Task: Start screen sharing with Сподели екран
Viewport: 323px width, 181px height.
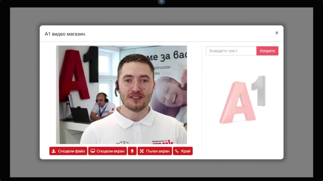Action: click(x=107, y=151)
